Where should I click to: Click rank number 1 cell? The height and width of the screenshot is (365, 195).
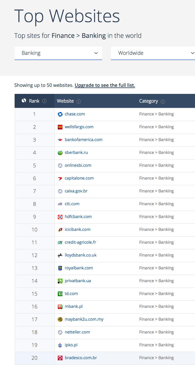pos(34,114)
